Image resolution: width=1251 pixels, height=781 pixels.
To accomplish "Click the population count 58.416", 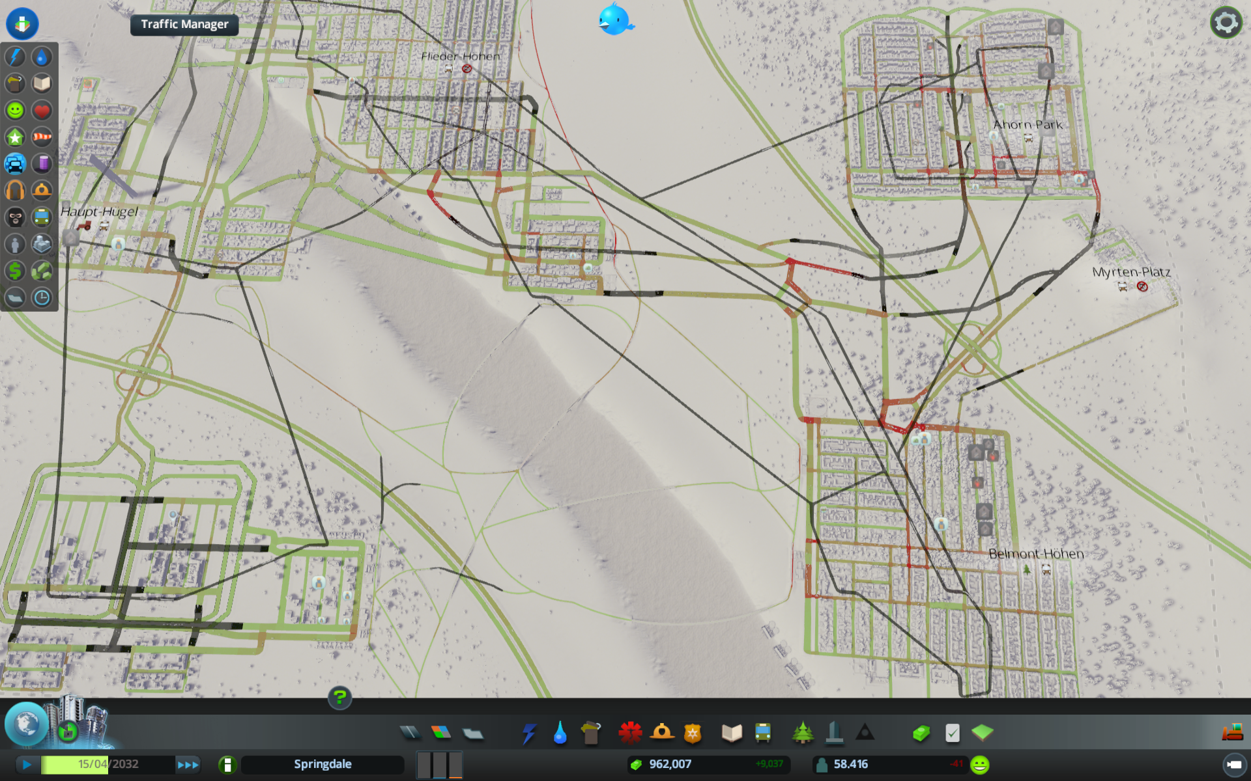I will tap(851, 764).
